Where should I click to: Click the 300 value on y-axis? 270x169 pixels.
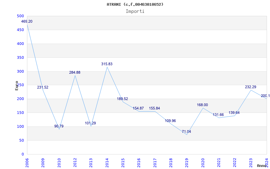coord(20,71)
